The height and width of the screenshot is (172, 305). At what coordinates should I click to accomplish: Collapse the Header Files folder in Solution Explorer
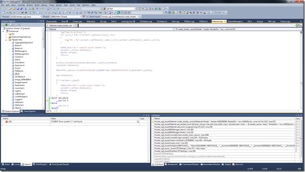coord(6,40)
